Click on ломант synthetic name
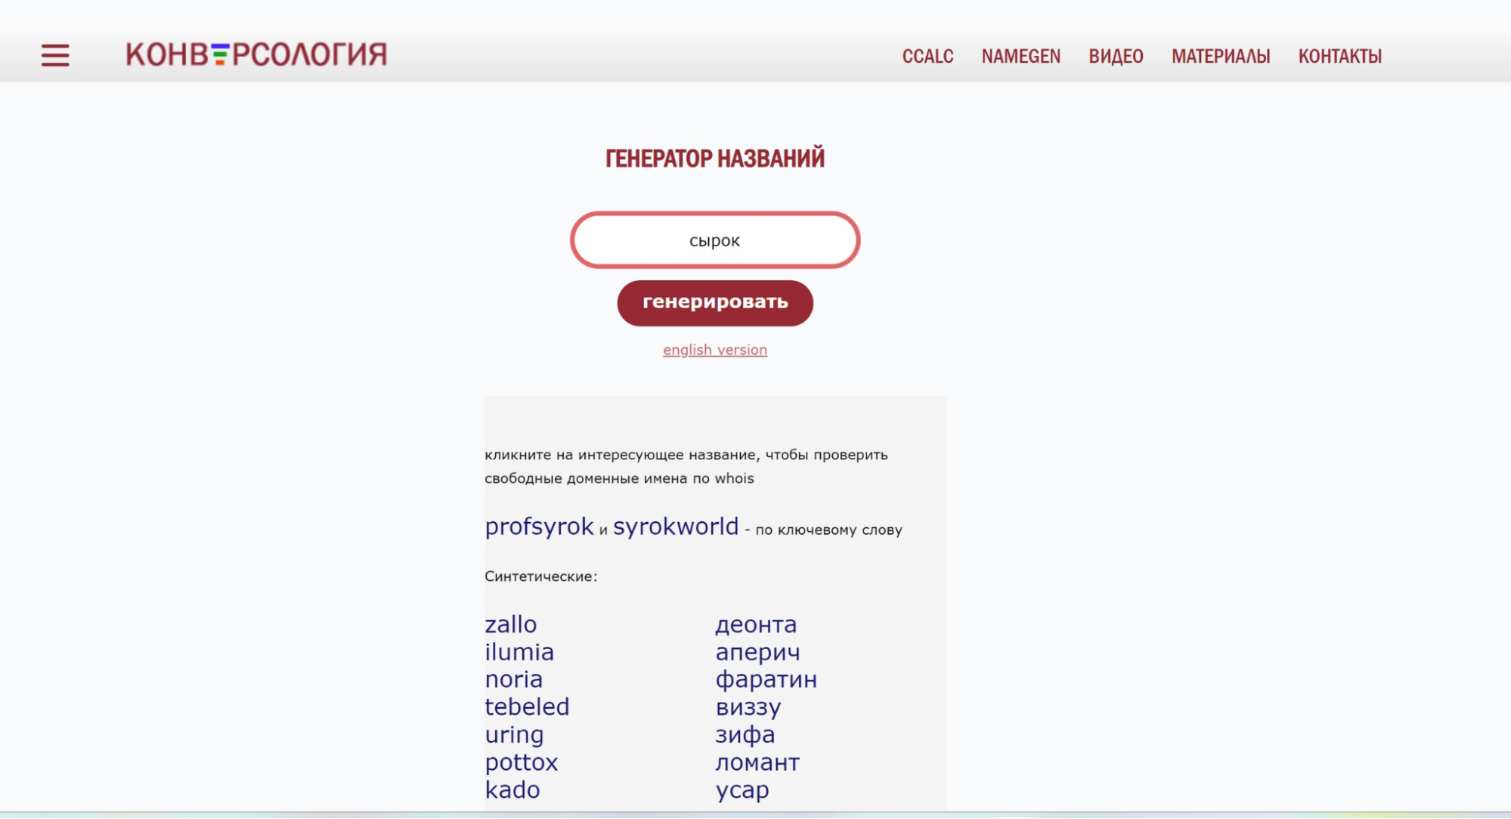Image resolution: width=1511 pixels, height=819 pixels. pyautogui.click(x=757, y=762)
